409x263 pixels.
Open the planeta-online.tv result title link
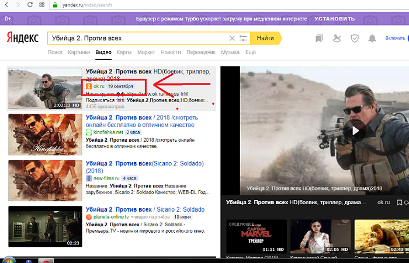tap(145, 209)
